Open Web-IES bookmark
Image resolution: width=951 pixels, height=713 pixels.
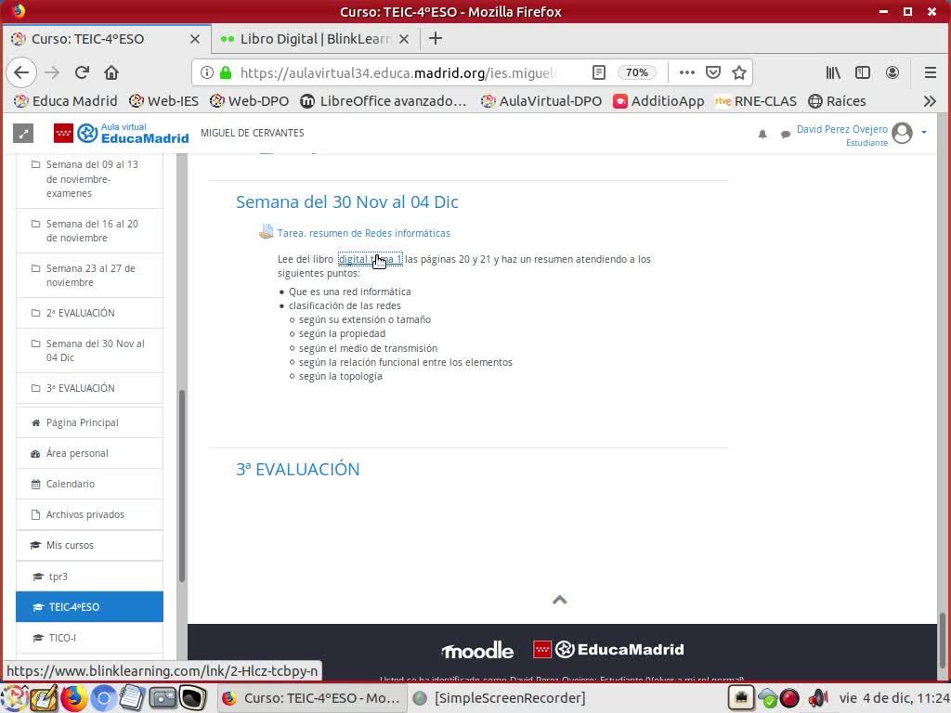tap(163, 101)
